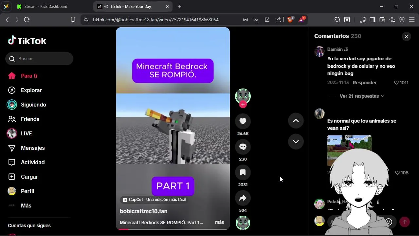Screen dimensions: 419x236
Task: Open Brave Rewards triangle icon
Action: tap(301, 20)
